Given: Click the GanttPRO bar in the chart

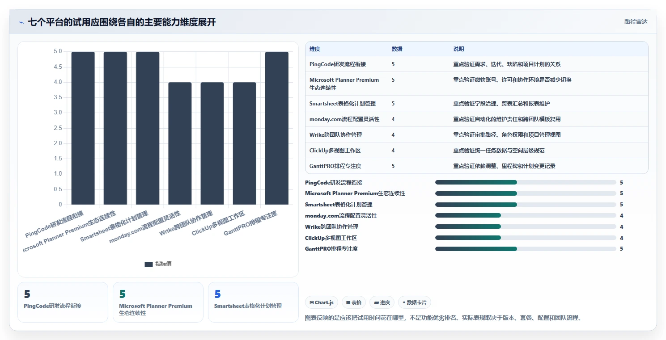Looking at the screenshot, I should tap(277, 128).
